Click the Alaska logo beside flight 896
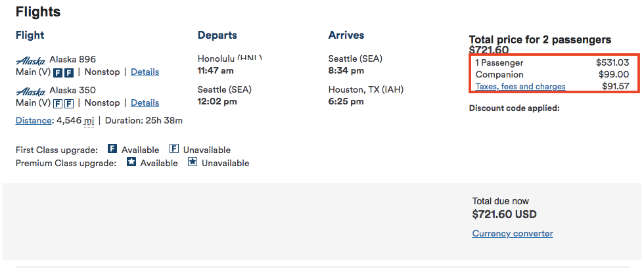The height and width of the screenshot is (268, 644). click(x=30, y=60)
